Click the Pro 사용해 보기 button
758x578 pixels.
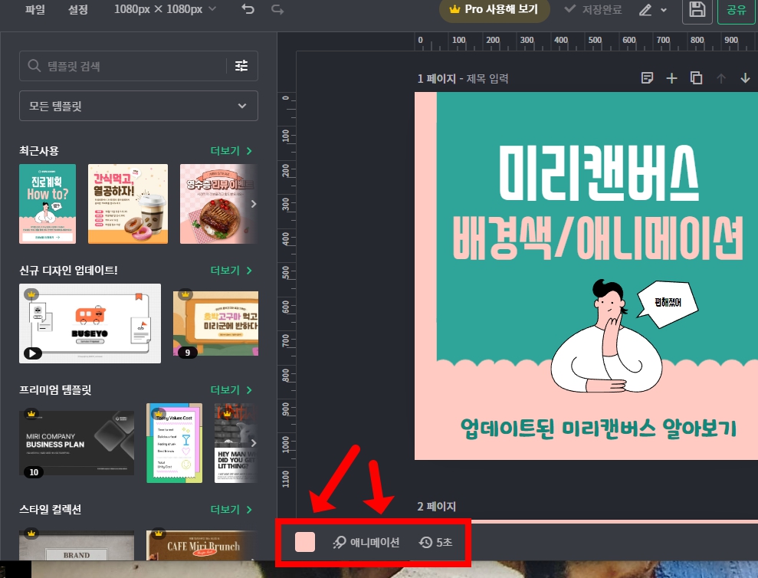[x=494, y=10]
